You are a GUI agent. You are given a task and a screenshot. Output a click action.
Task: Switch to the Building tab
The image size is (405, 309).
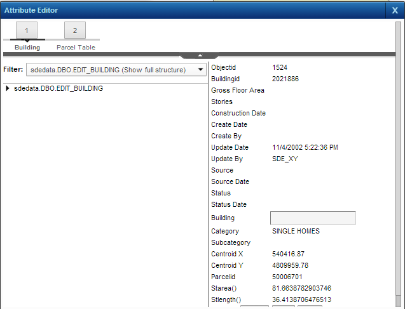click(27, 31)
